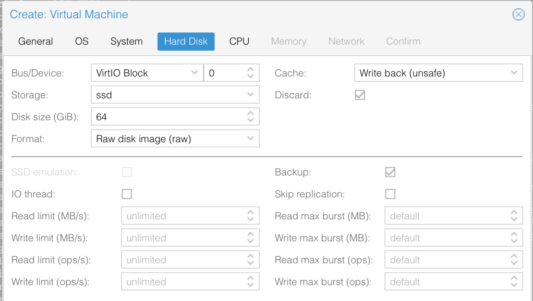The width and height of the screenshot is (533, 301).
Task: Click the Disk size spinner arrows
Action: click(x=250, y=117)
